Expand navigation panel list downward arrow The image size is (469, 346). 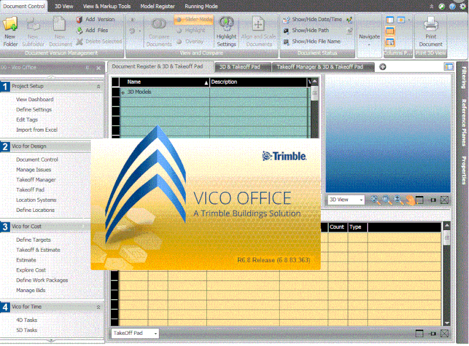52,340
